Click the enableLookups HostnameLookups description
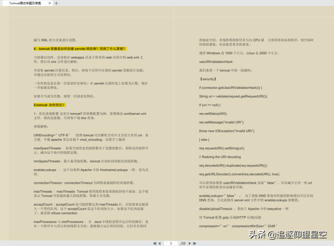The width and height of the screenshot is (334, 246). pos(91,172)
